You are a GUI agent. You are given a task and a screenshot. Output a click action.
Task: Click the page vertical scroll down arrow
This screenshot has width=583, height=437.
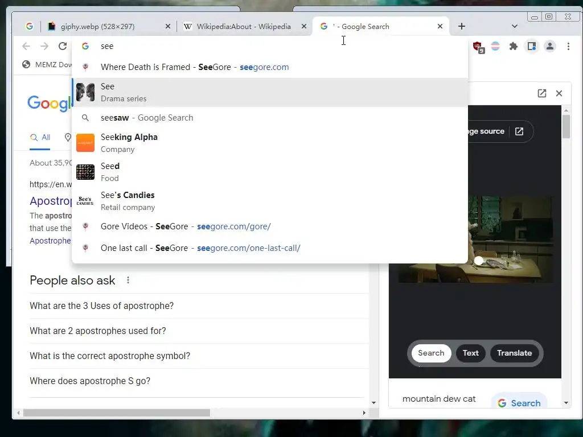pyautogui.click(x=373, y=403)
